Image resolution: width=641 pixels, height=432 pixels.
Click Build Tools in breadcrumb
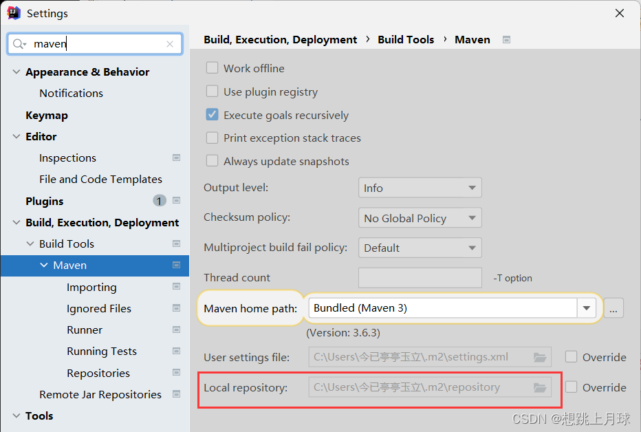pos(406,40)
